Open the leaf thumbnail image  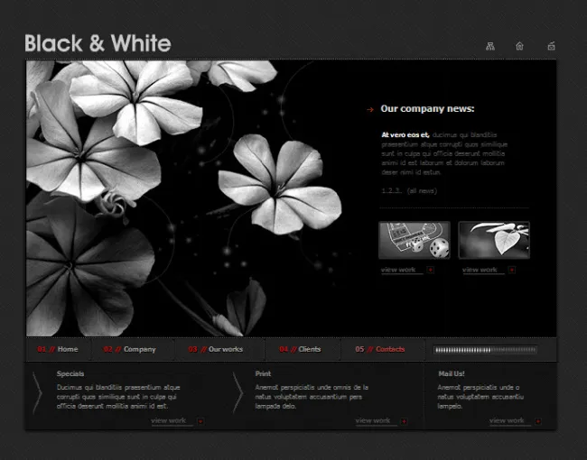[493, 240]
